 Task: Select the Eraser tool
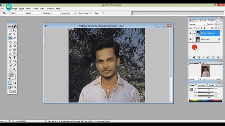(x=10, y=50)
